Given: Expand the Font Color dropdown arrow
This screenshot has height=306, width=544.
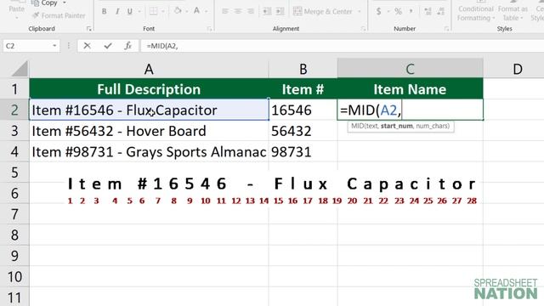Looking at the screenshot, I should tap(206, 11).
